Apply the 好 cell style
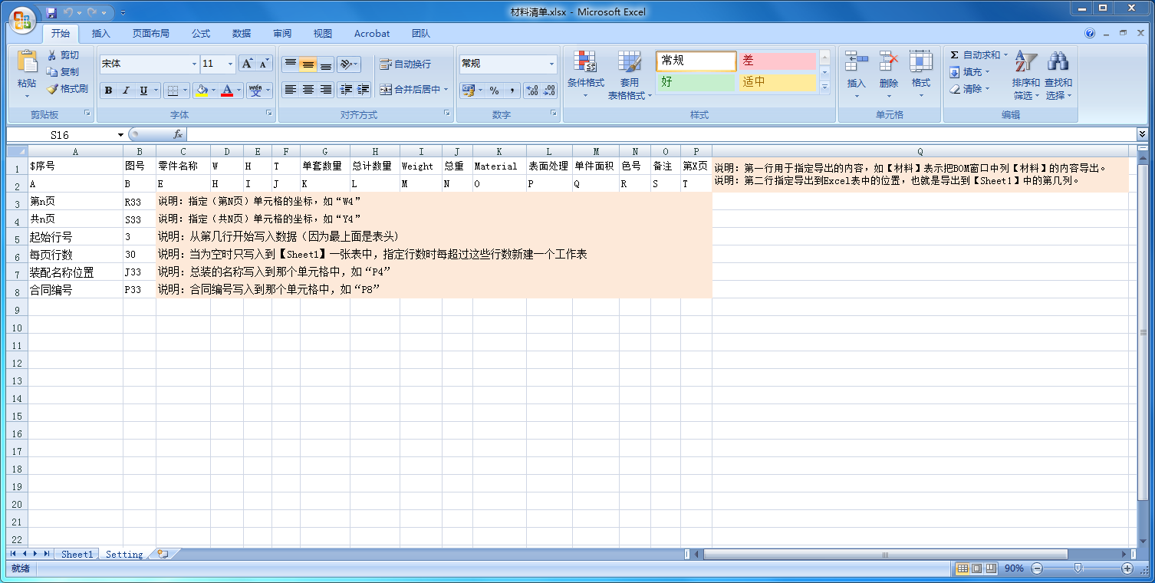1155x583 pixels. (x=696, y=82)
